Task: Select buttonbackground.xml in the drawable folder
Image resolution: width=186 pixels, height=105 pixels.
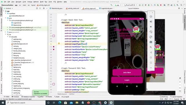Action: coord(20,44)
